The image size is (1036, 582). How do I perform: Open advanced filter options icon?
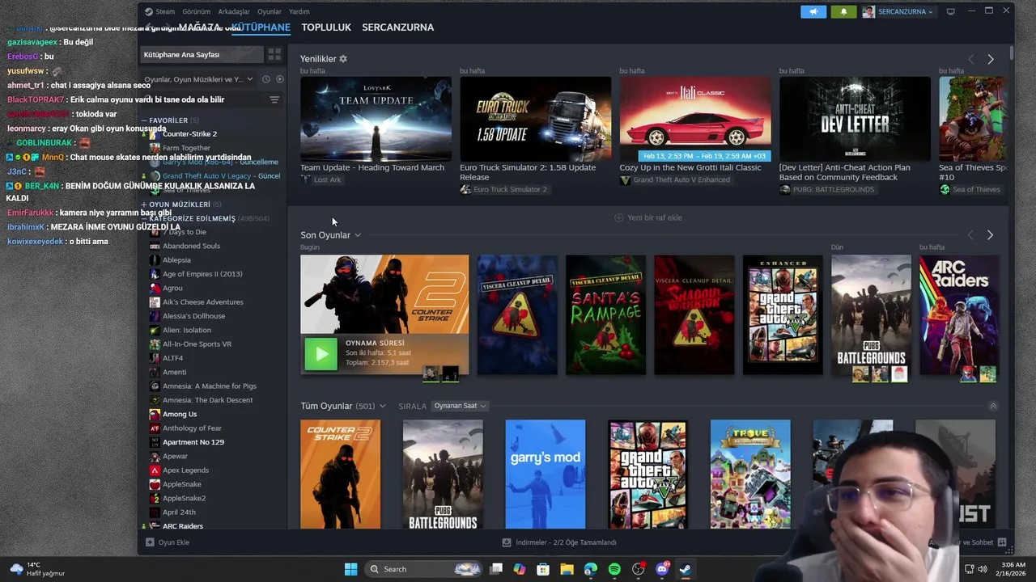274,99
